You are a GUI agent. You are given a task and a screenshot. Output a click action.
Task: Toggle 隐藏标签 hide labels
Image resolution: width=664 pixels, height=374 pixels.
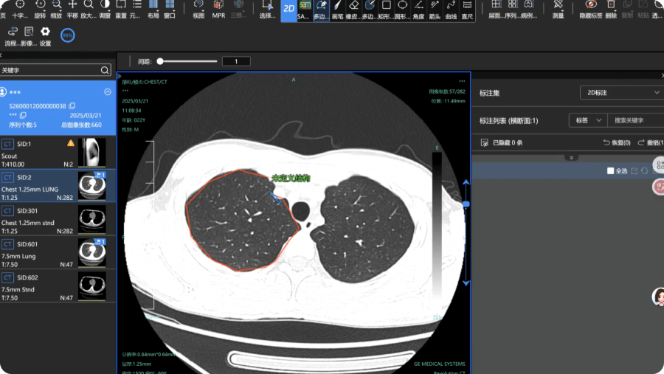click(x=591, y=10)
